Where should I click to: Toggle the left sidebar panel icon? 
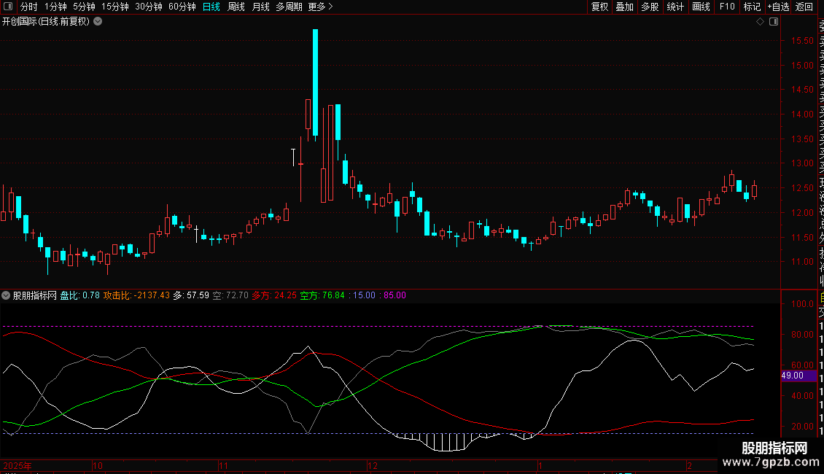coord(8,7)
